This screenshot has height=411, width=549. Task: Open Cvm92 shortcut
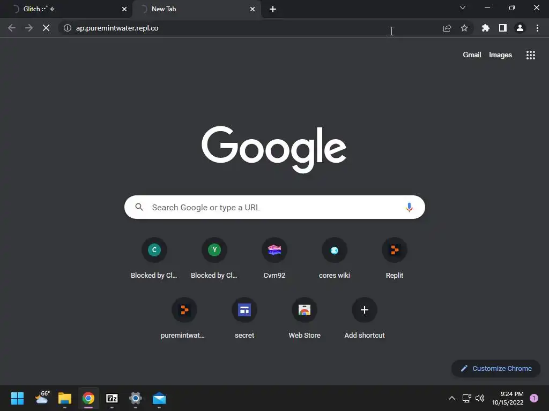pyautogui.click(x=274, y=258)
